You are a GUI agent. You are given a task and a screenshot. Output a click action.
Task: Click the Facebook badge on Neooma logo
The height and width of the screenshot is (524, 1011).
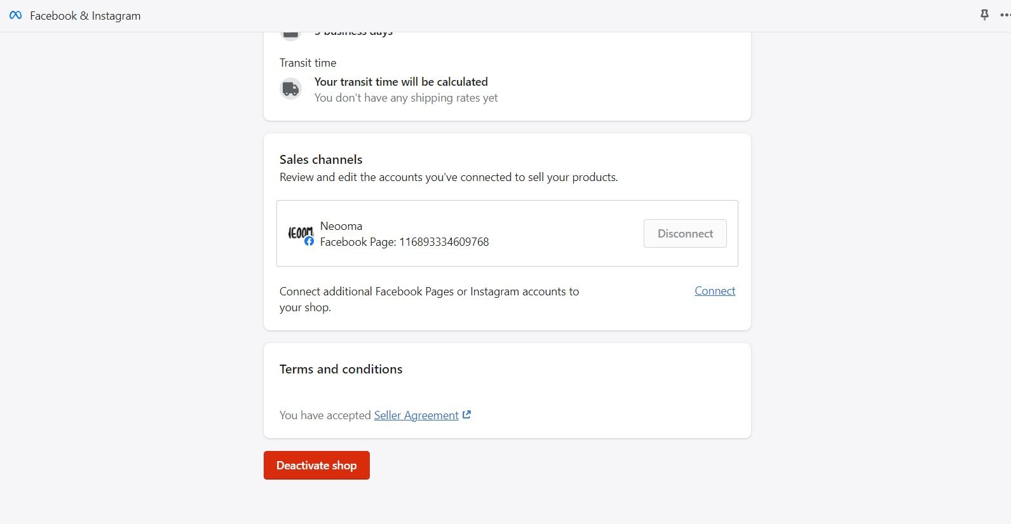pos(309,241)
